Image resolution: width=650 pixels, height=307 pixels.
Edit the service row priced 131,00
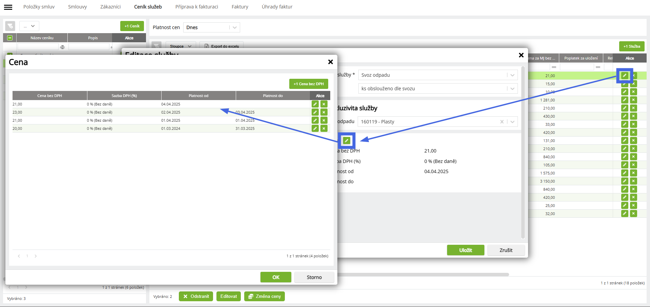click(625, 141)
